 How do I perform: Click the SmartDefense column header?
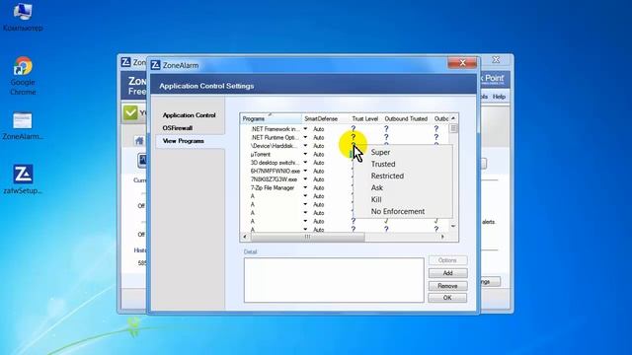tap(321, 118)
